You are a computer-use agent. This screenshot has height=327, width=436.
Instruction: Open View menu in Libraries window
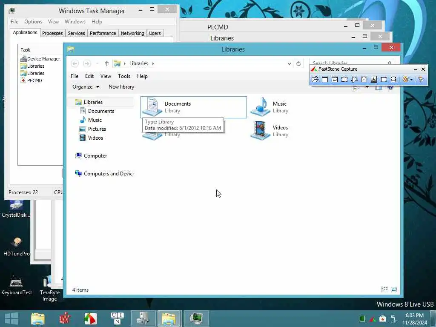(x=106, y=76)
